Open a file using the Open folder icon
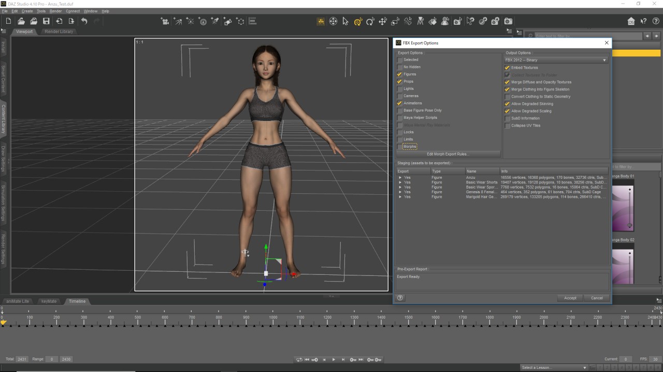Viewport: 663px width, 372px height. 21,21
